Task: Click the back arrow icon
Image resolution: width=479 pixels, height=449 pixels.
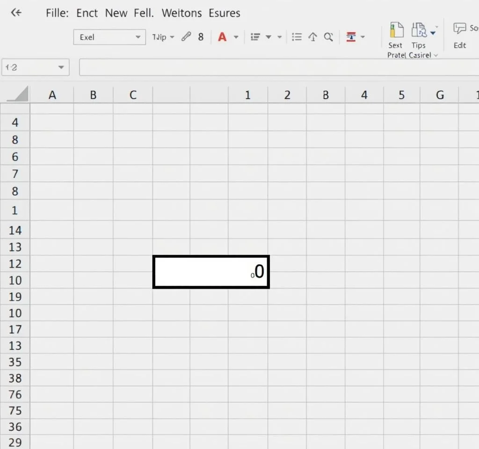Action: tap(16, 13)
